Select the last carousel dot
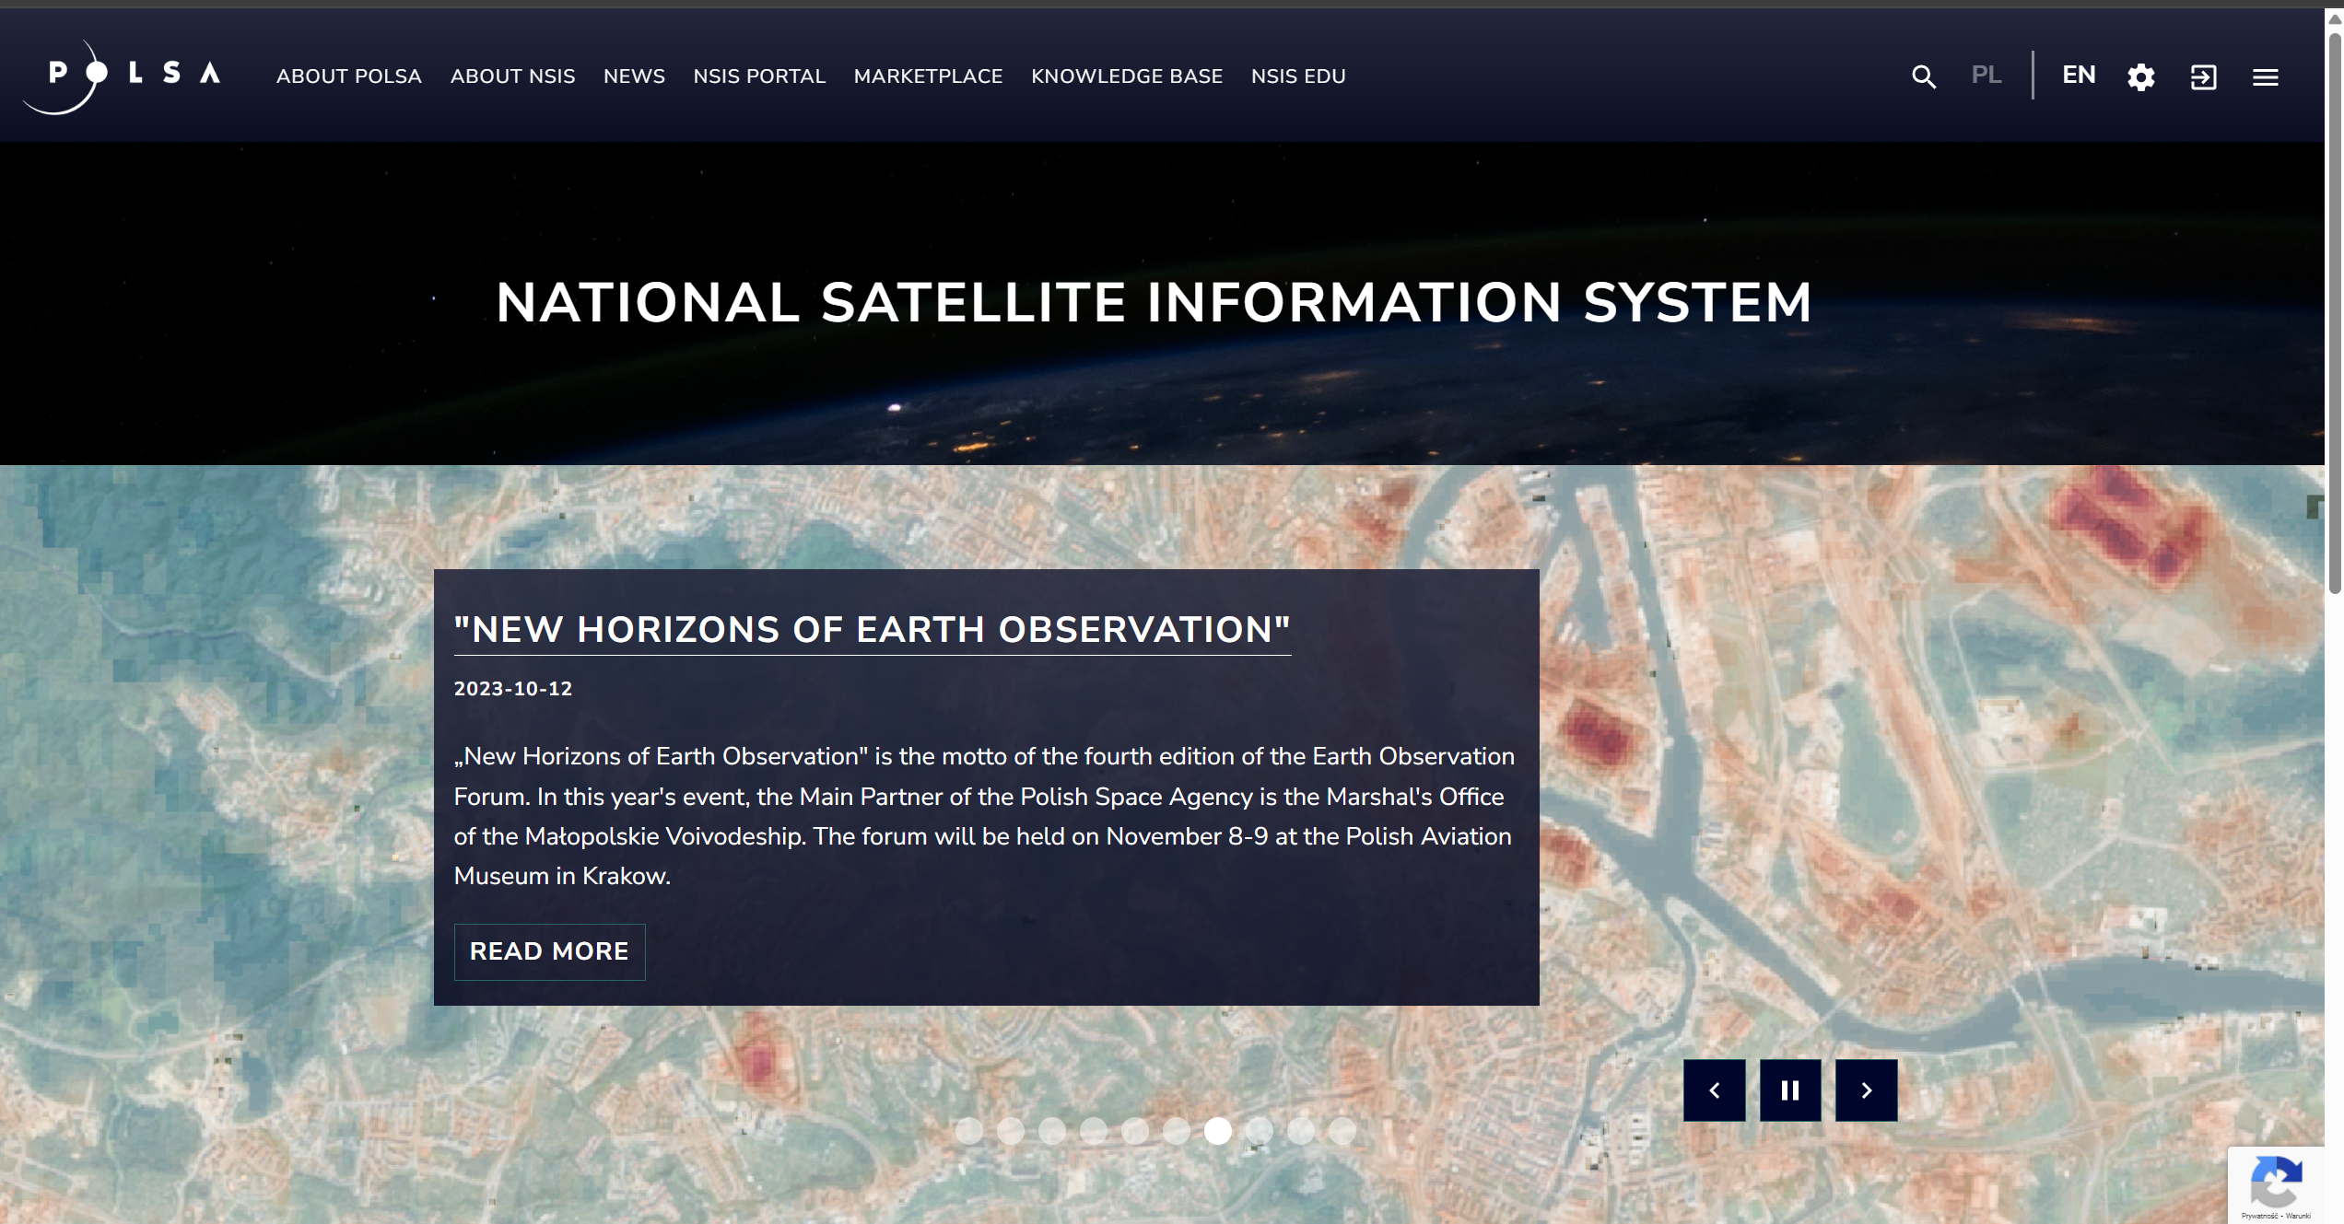This screenshot has width=2344, height=1224. [x=1342, y=1131]
